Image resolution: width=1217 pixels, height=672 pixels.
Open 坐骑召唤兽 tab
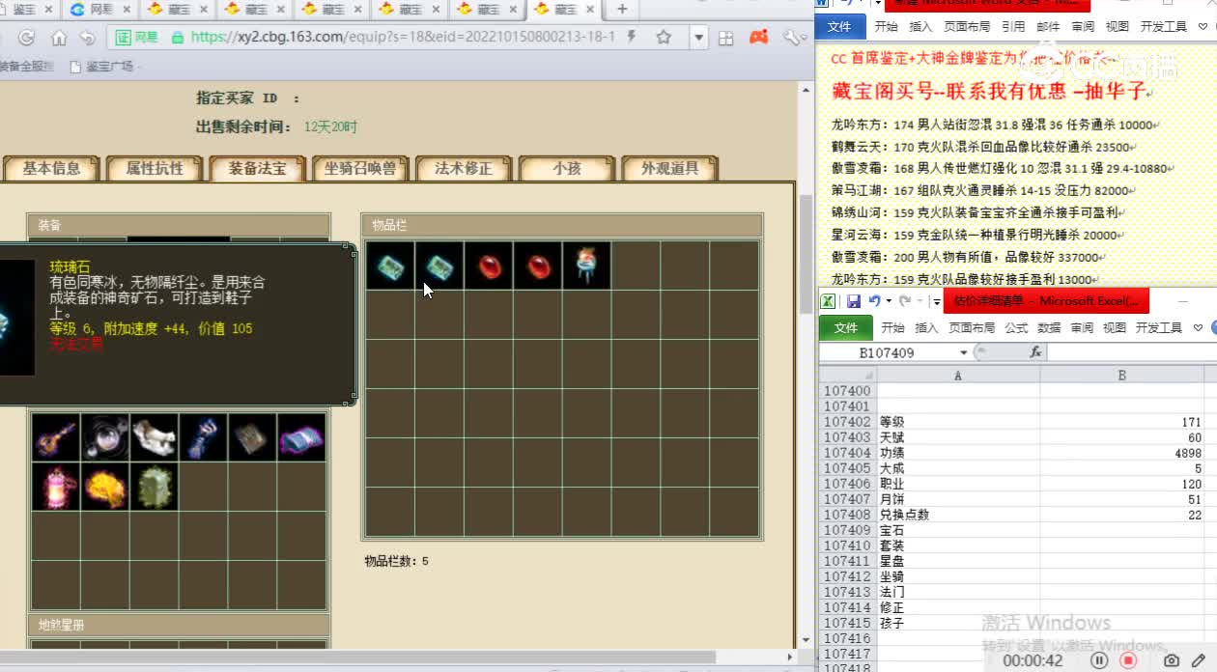click(x=360, y=168)
